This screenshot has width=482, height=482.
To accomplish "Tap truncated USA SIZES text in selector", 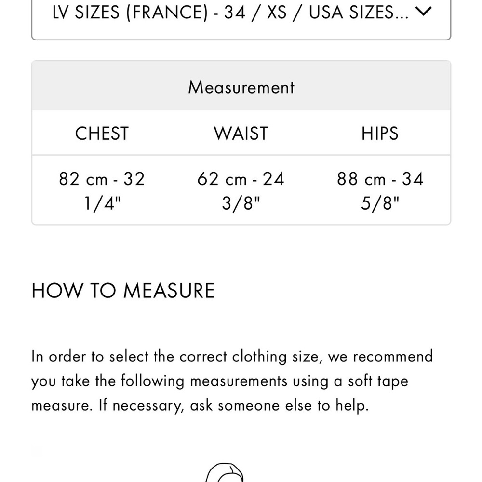I will click(359, 13).
